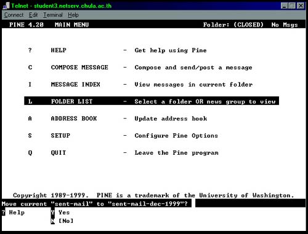Click the letter Q shortcut for Quit
The width and height of the screenshot is (308, 234).
[x=30, y=153]
